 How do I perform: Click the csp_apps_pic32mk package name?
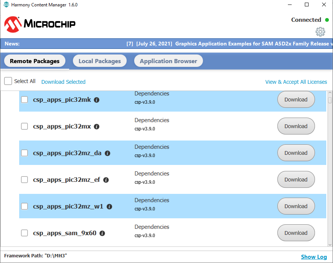[62, 100]
